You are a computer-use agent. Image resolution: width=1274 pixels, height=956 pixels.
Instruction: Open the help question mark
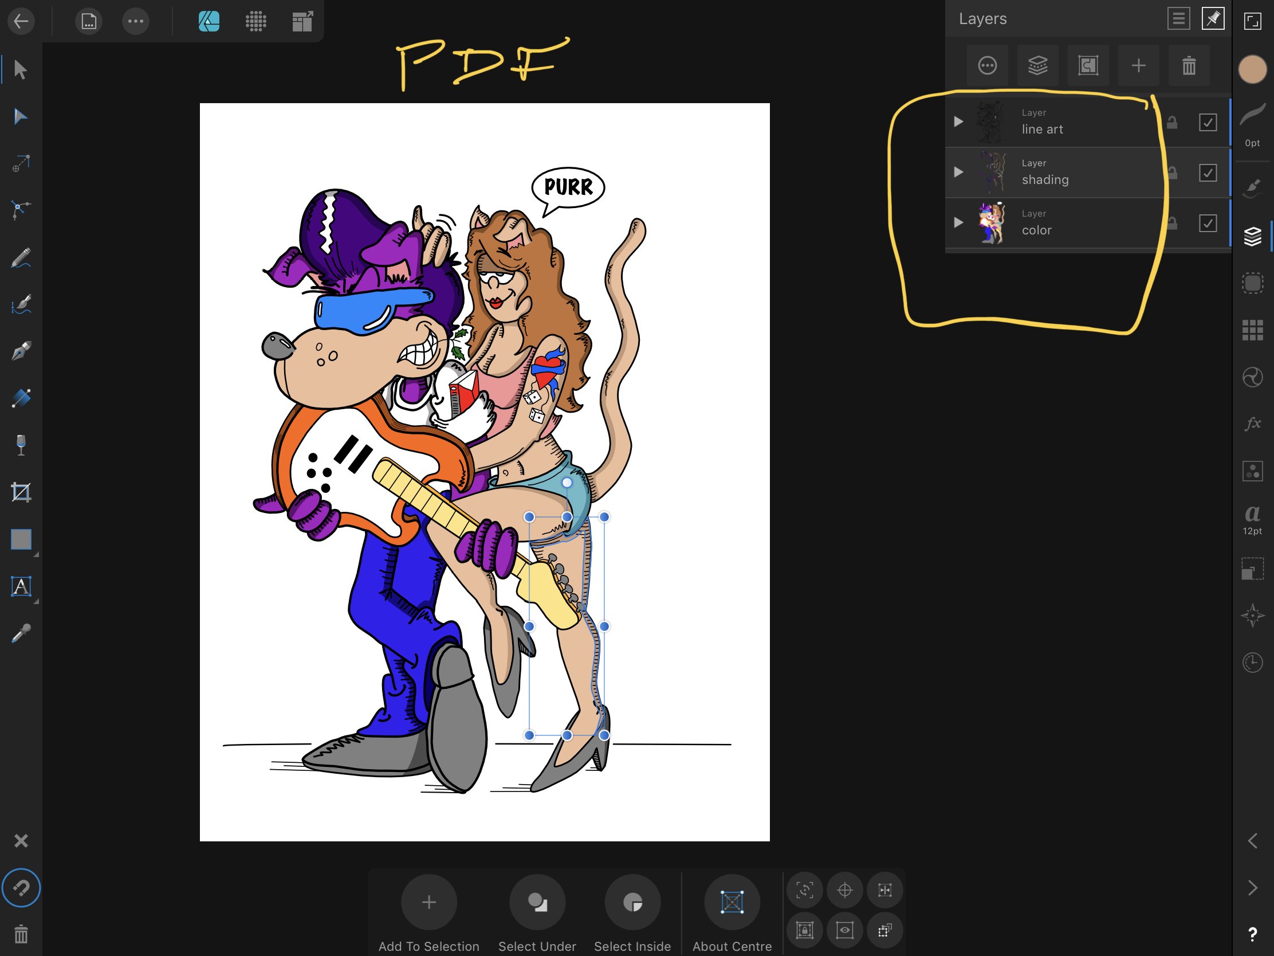[1252, 934]
